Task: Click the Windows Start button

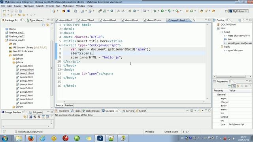Action: (x=5, y=138)
